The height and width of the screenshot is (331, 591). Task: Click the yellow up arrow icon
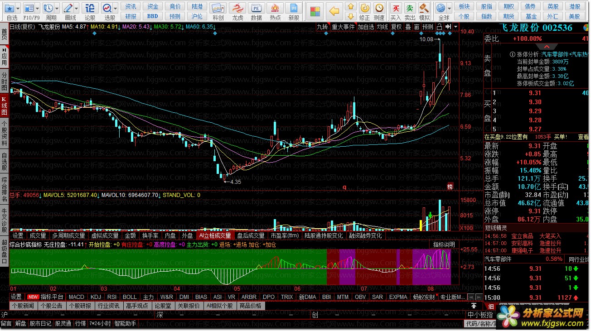(x=350, y=6)
